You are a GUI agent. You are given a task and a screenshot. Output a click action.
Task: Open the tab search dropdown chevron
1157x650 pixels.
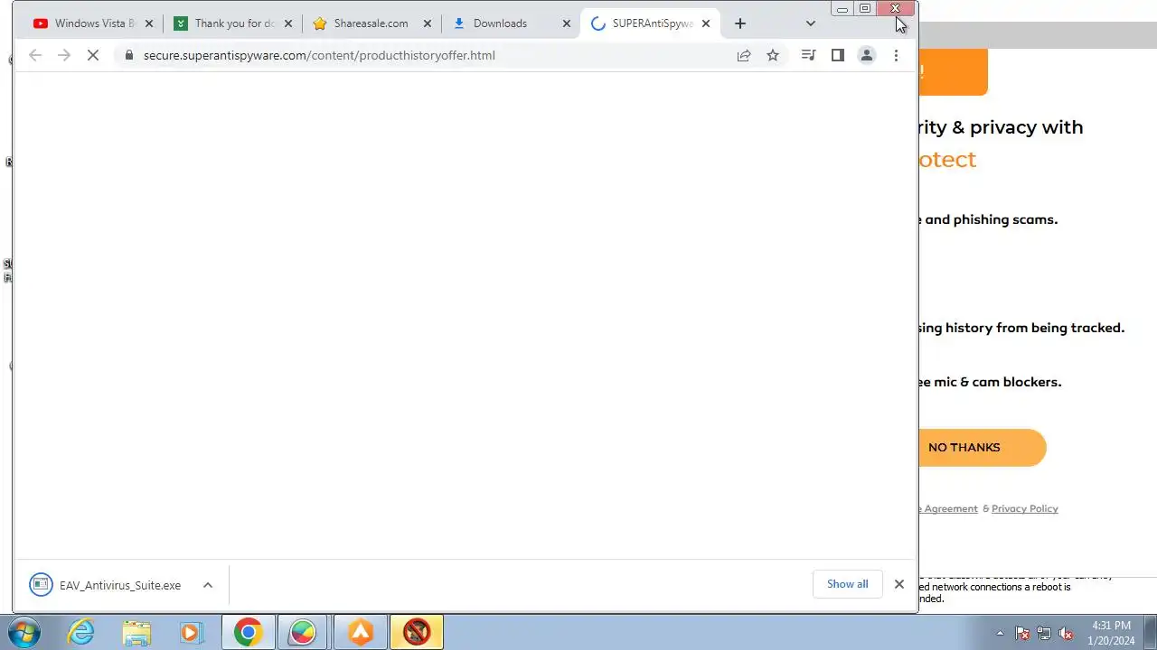[x=810, y=23]
